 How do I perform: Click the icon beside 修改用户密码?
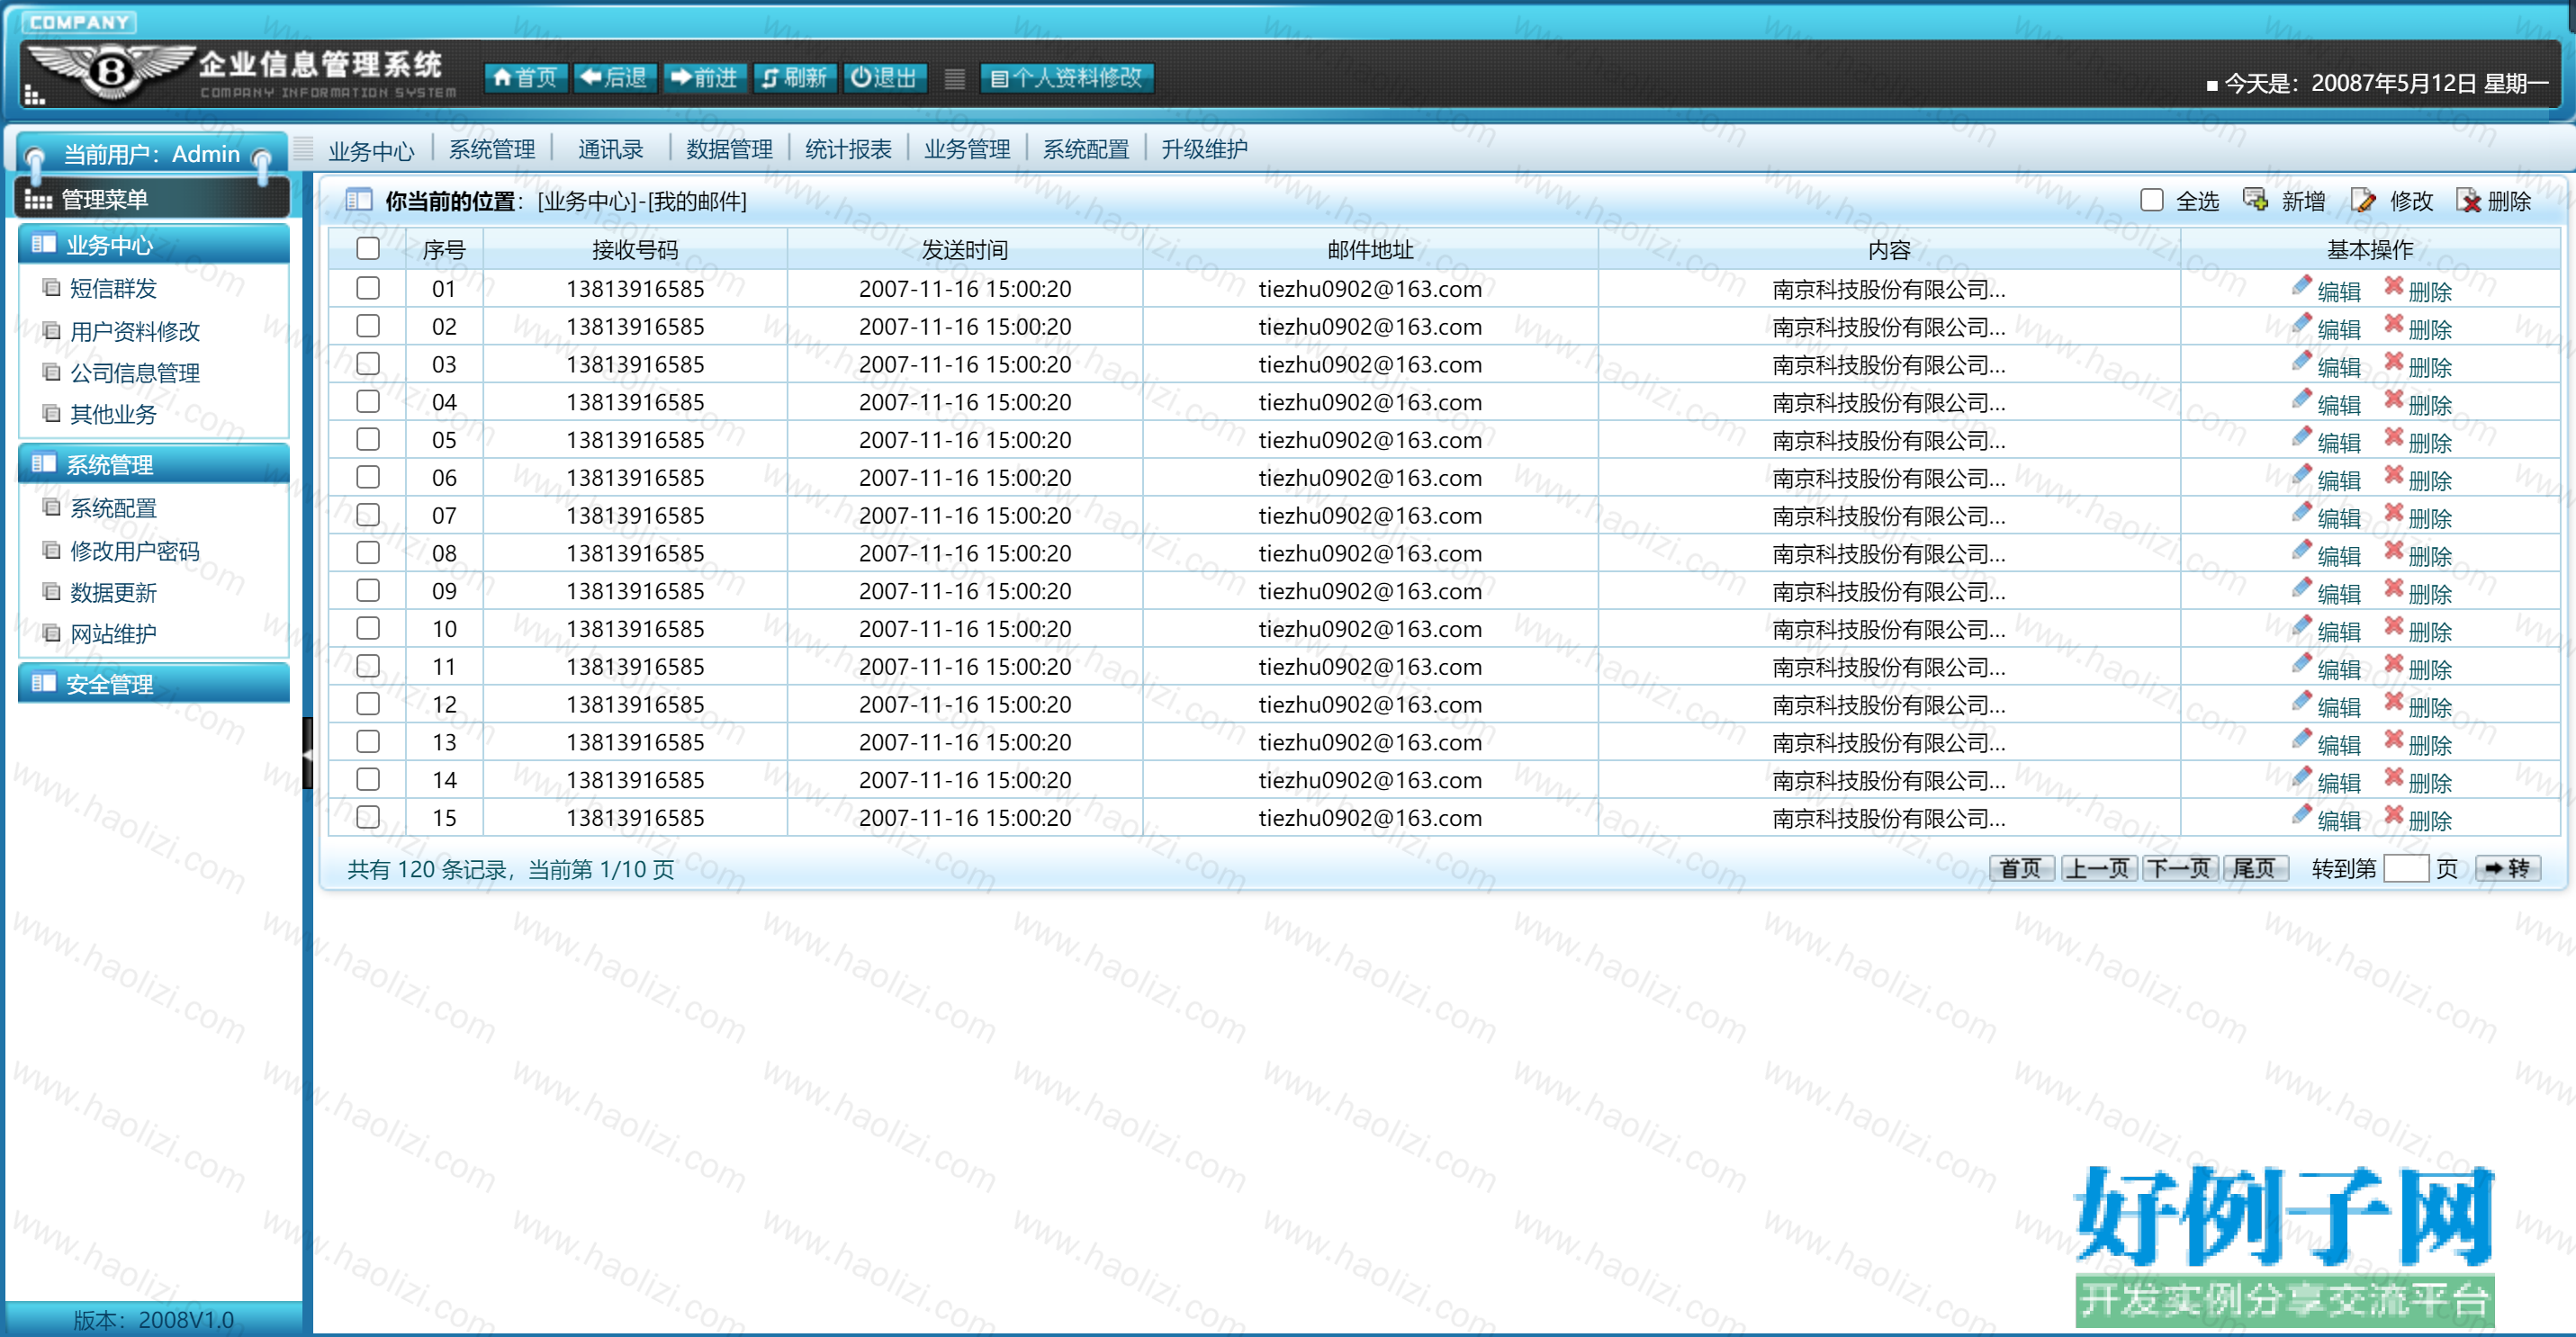click(x=51, y=550)
